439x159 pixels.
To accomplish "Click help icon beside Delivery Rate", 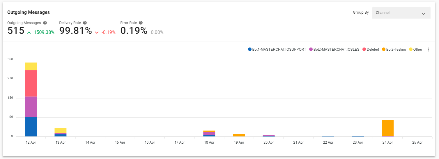I will (85, 23).
